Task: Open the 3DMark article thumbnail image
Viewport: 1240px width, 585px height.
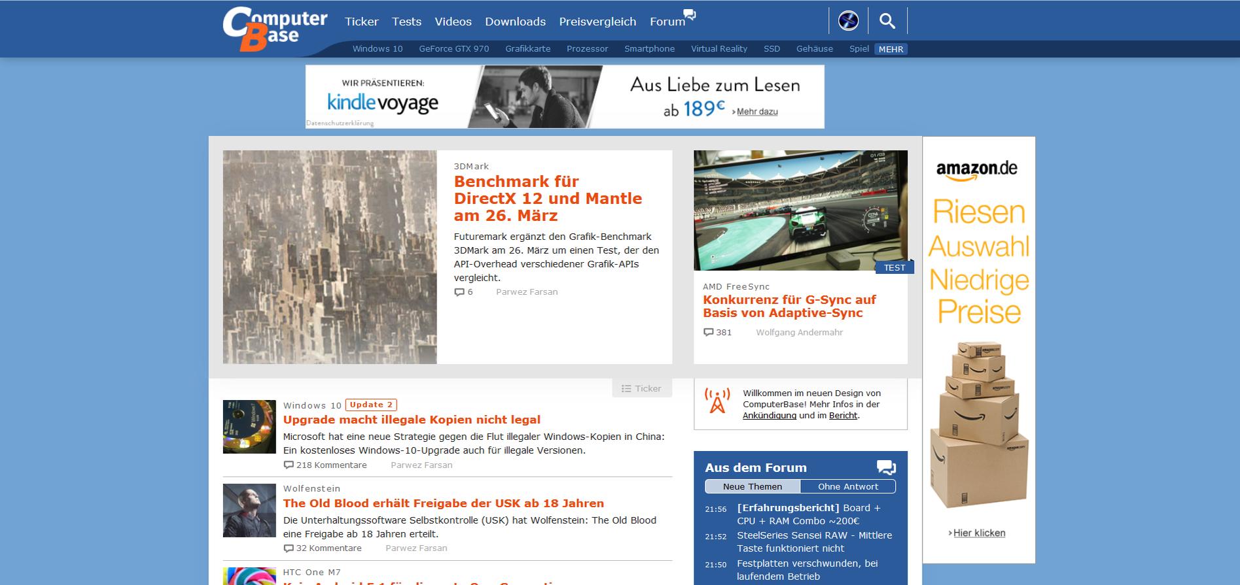Action: pos(330,257)
